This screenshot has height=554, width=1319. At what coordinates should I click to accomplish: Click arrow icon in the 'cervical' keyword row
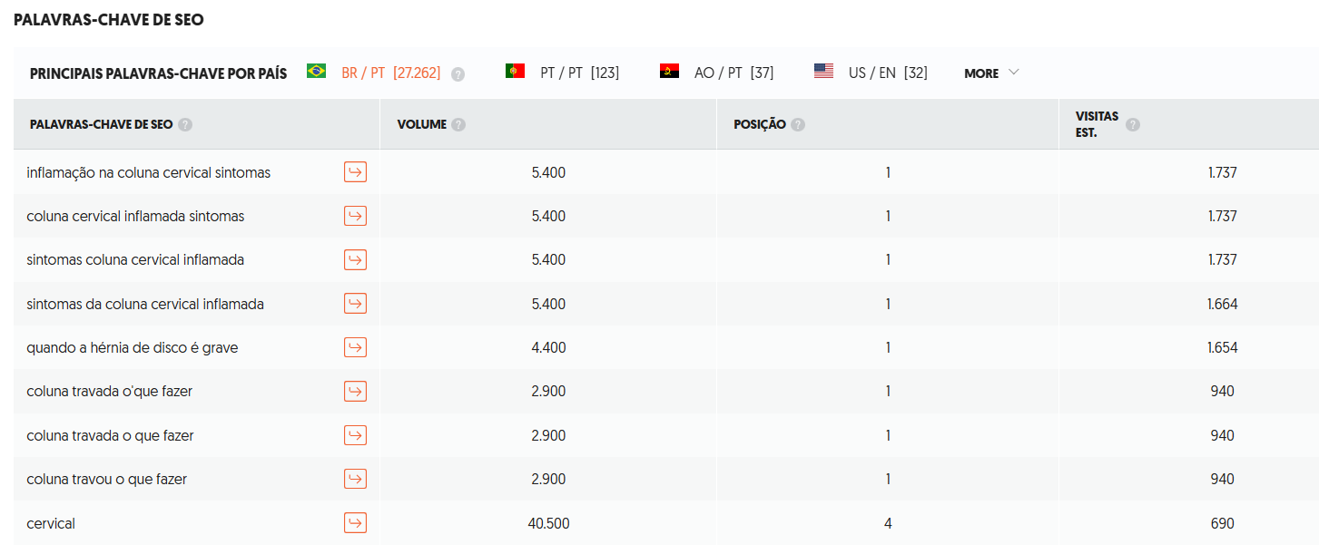coord(355,523)
